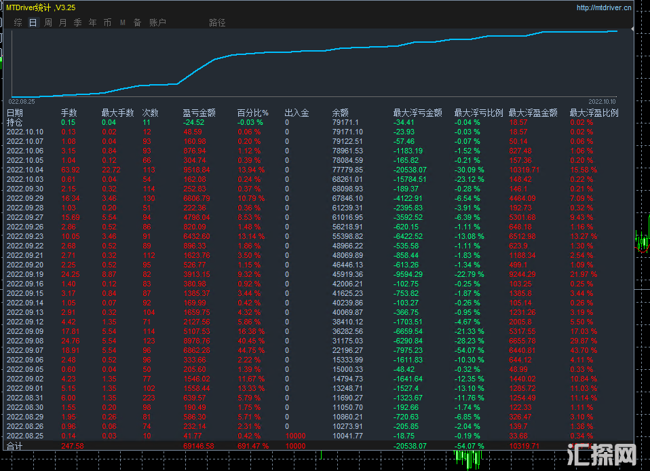Click the 余额 balance column header

[340, 113]
